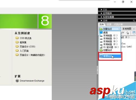136x100 pixels.
Task: Choose 桌面 from the site list
Action: click(x=110, y=32)
